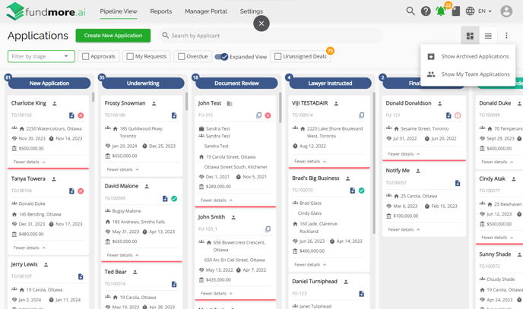523x309 pixels.
Task: Click the Document Review column header
Action: coord(236,84)
